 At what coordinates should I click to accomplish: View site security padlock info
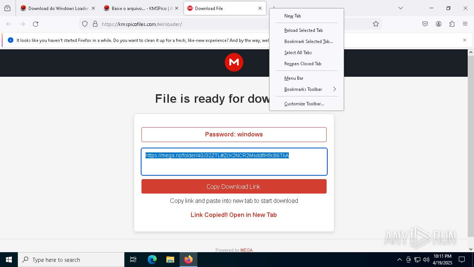95,24
